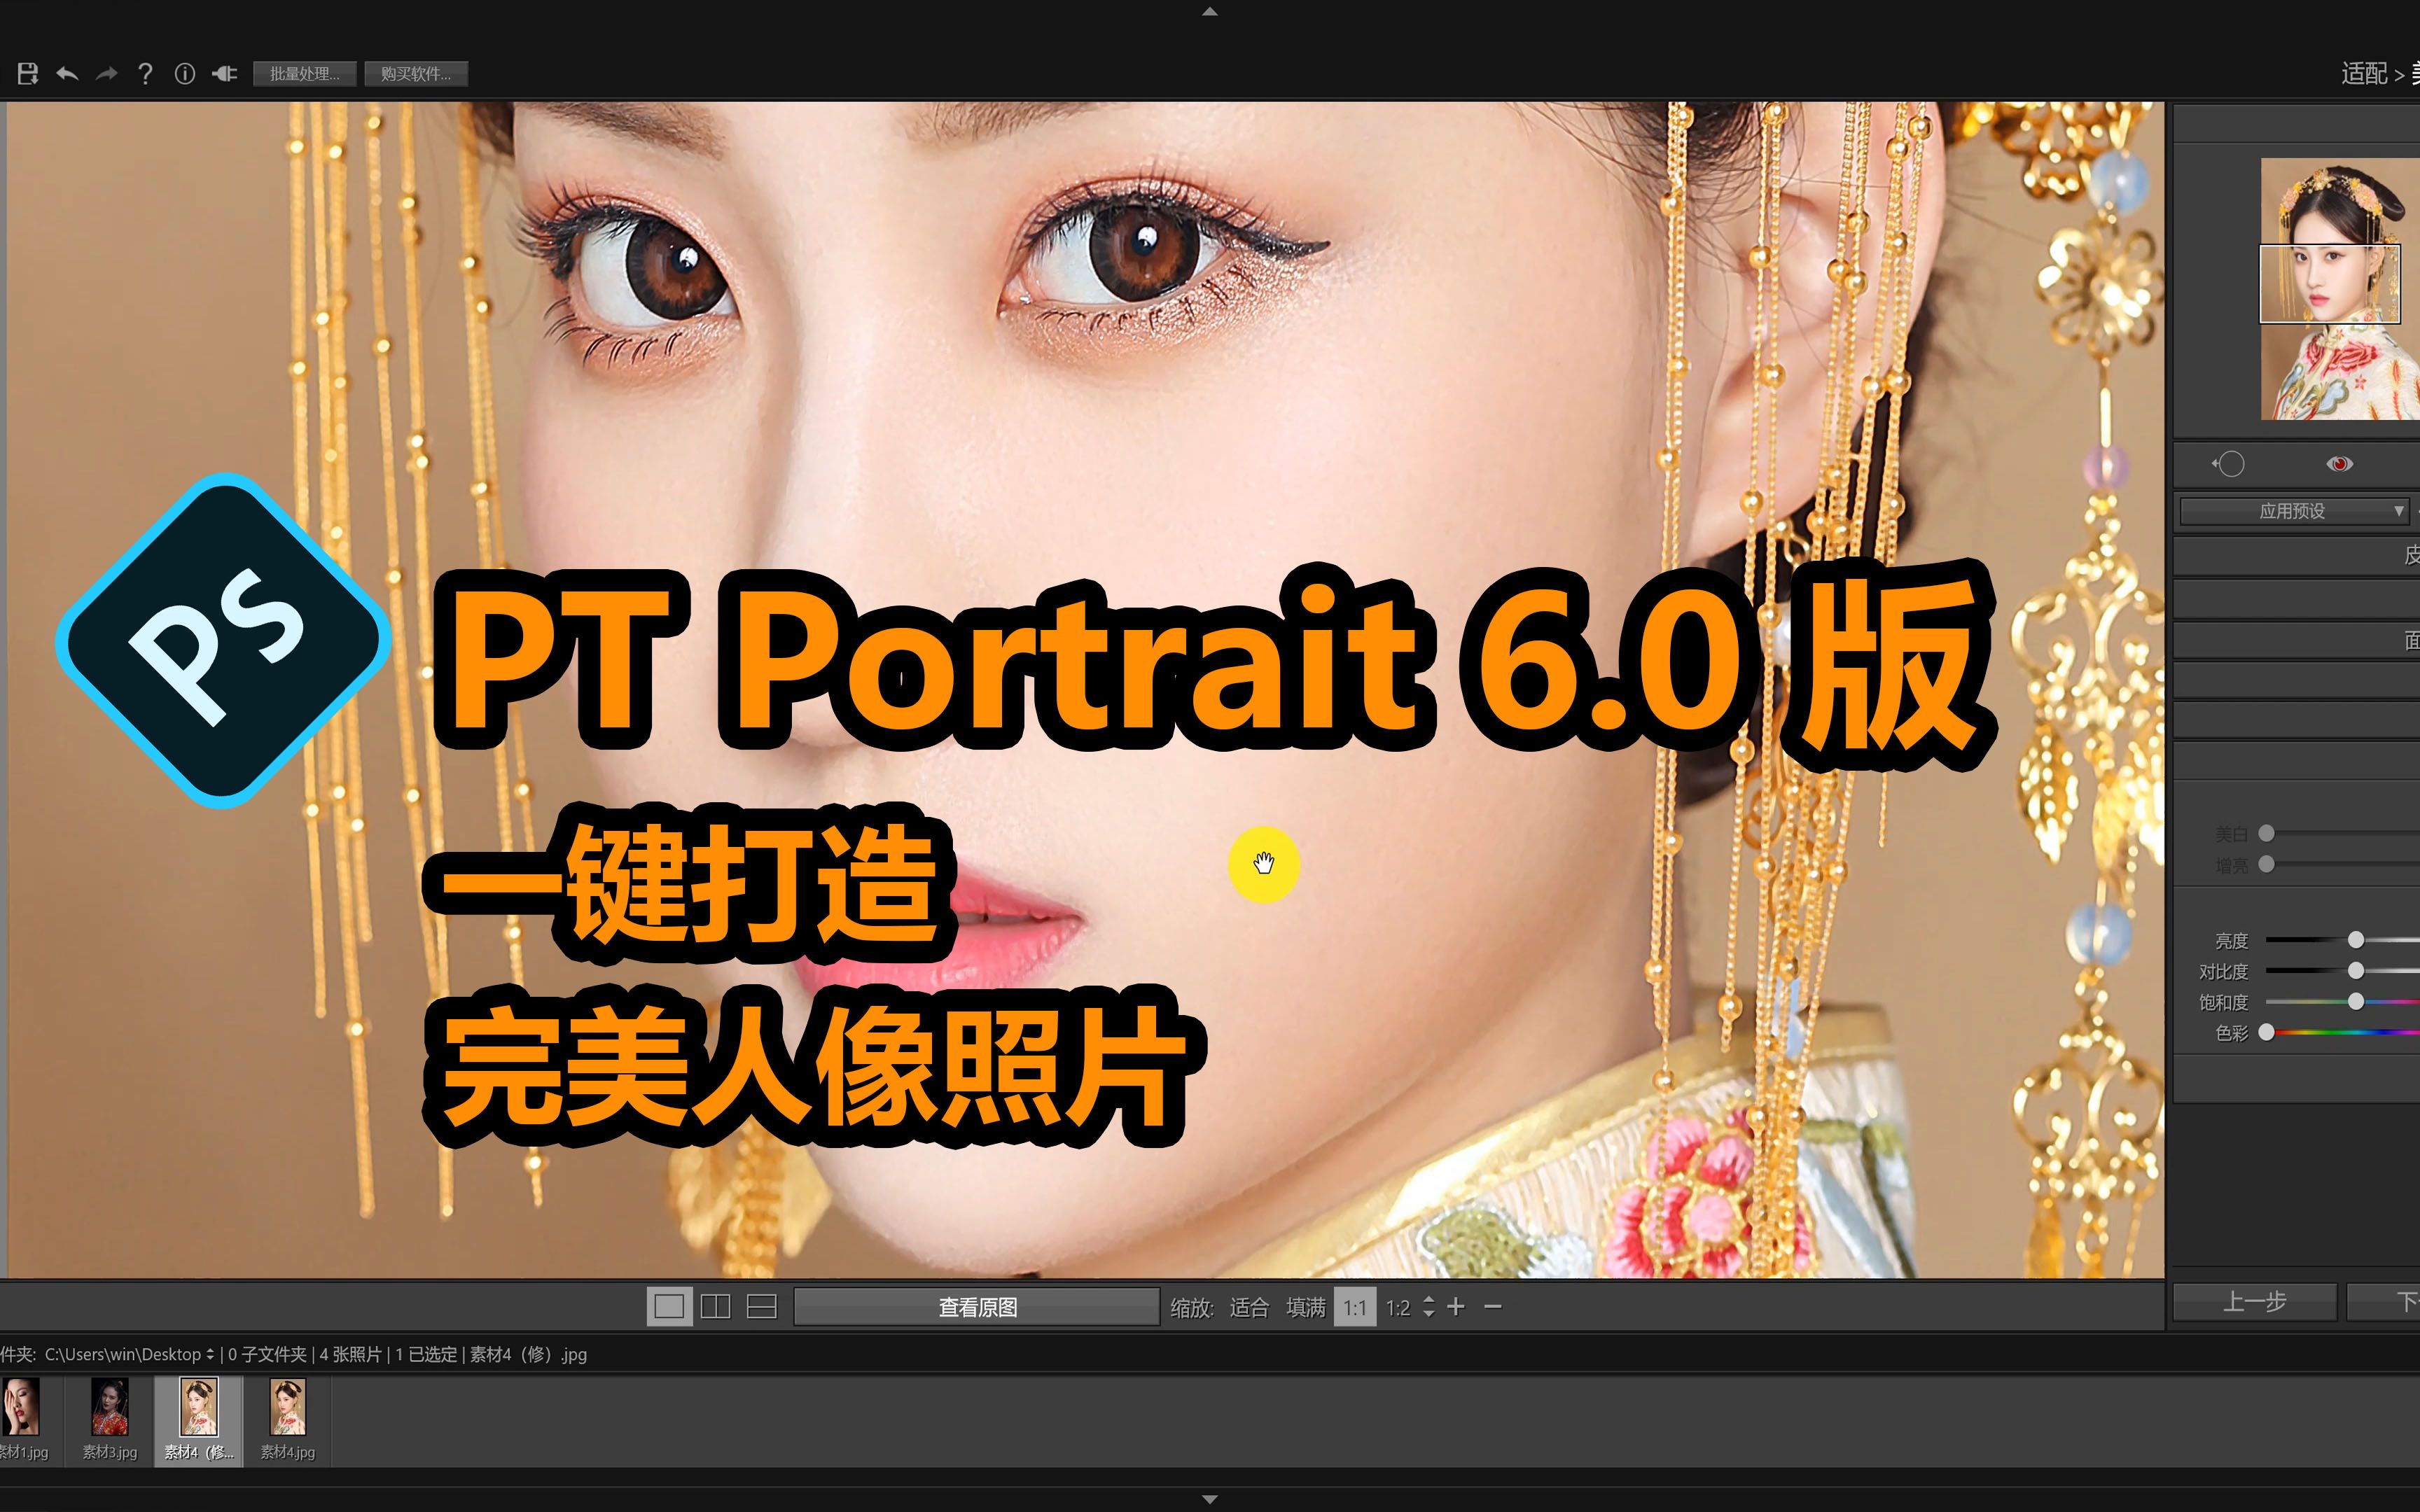
Task: Click the navigator preview image
Action: [2340, 288]
